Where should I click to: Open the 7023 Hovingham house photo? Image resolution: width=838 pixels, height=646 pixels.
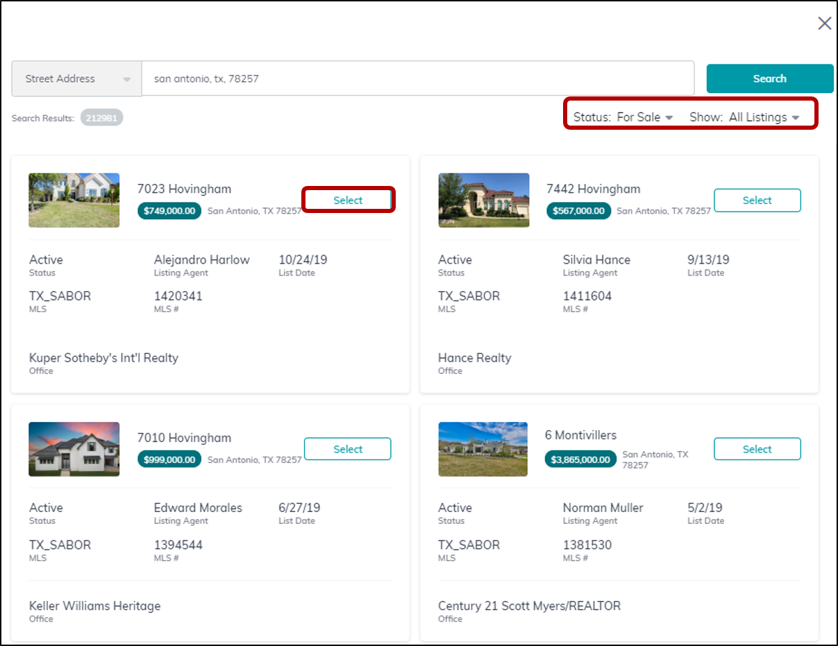pyautogui.click(x=74, y=200)
